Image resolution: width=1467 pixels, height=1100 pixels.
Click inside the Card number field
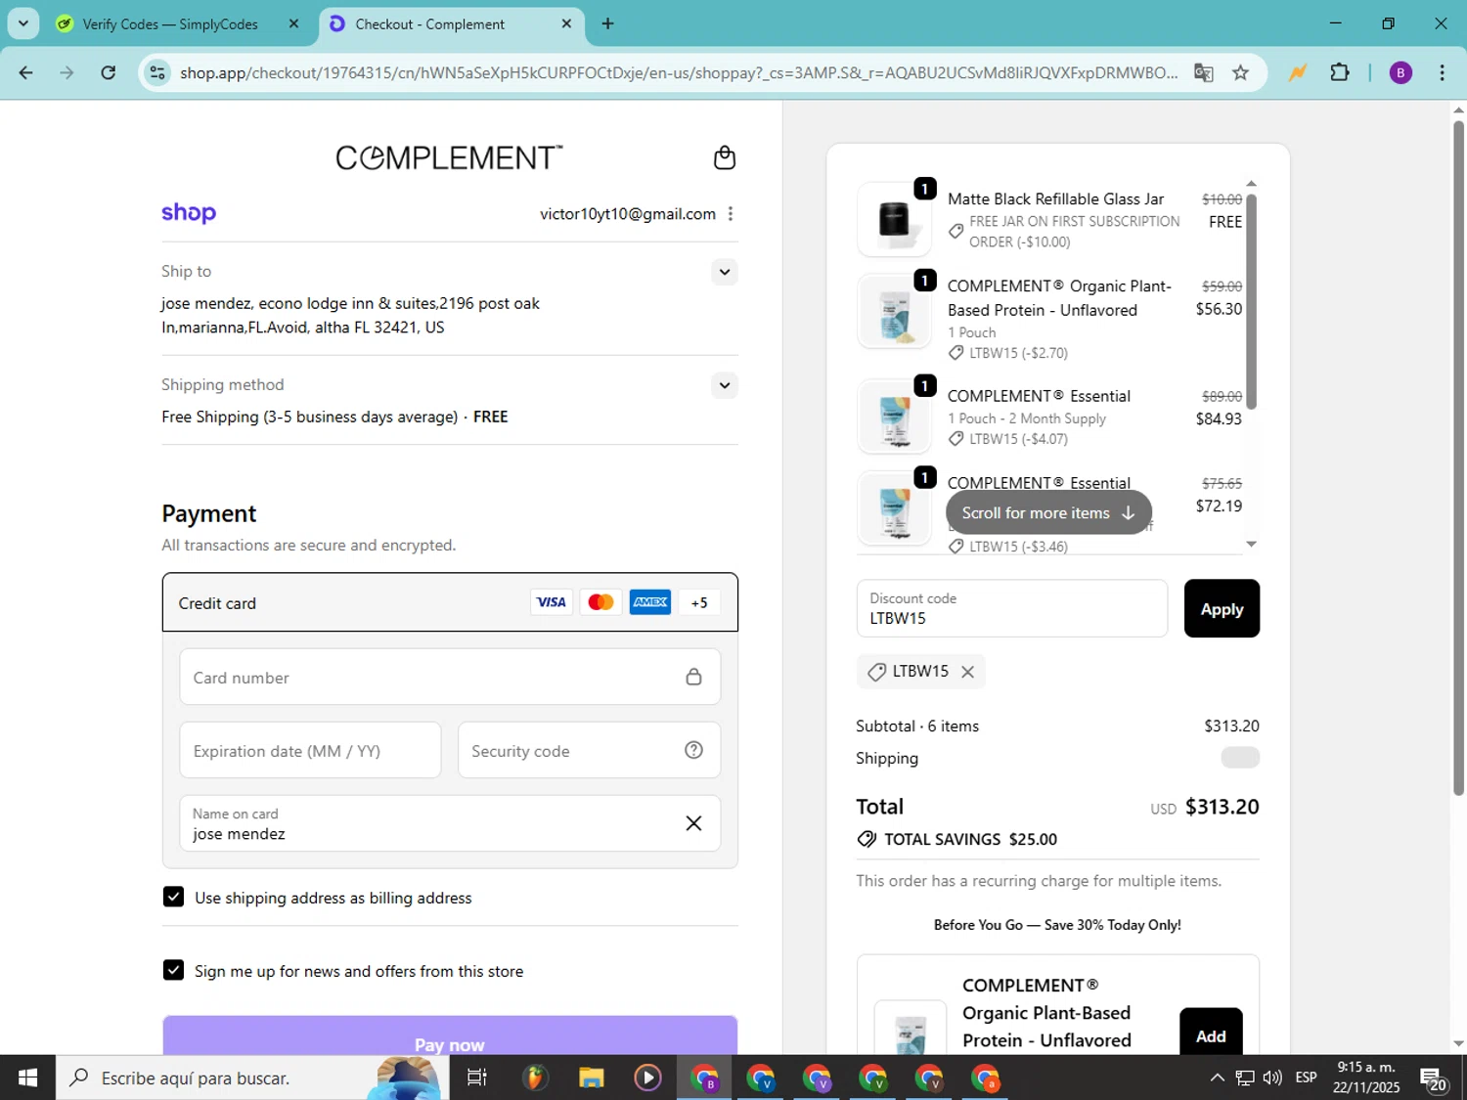pyautogui.click(x=450, y=677)
